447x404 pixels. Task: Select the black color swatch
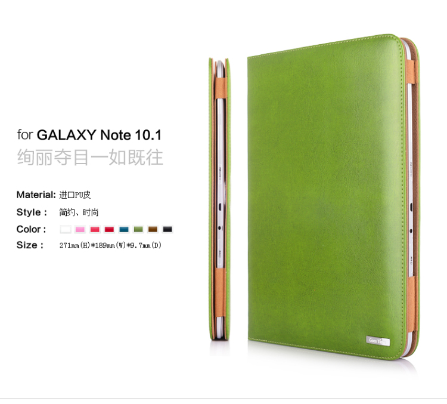pos(167,229)
